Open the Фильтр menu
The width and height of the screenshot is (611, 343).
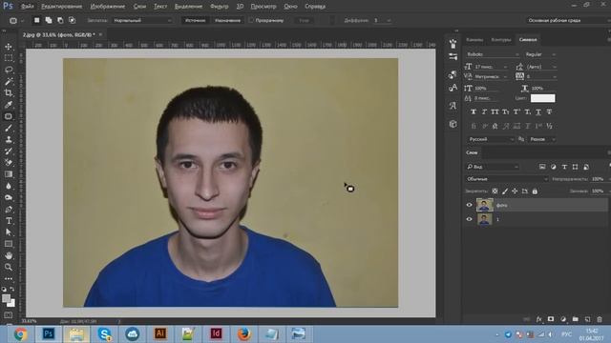click(219, 7)
